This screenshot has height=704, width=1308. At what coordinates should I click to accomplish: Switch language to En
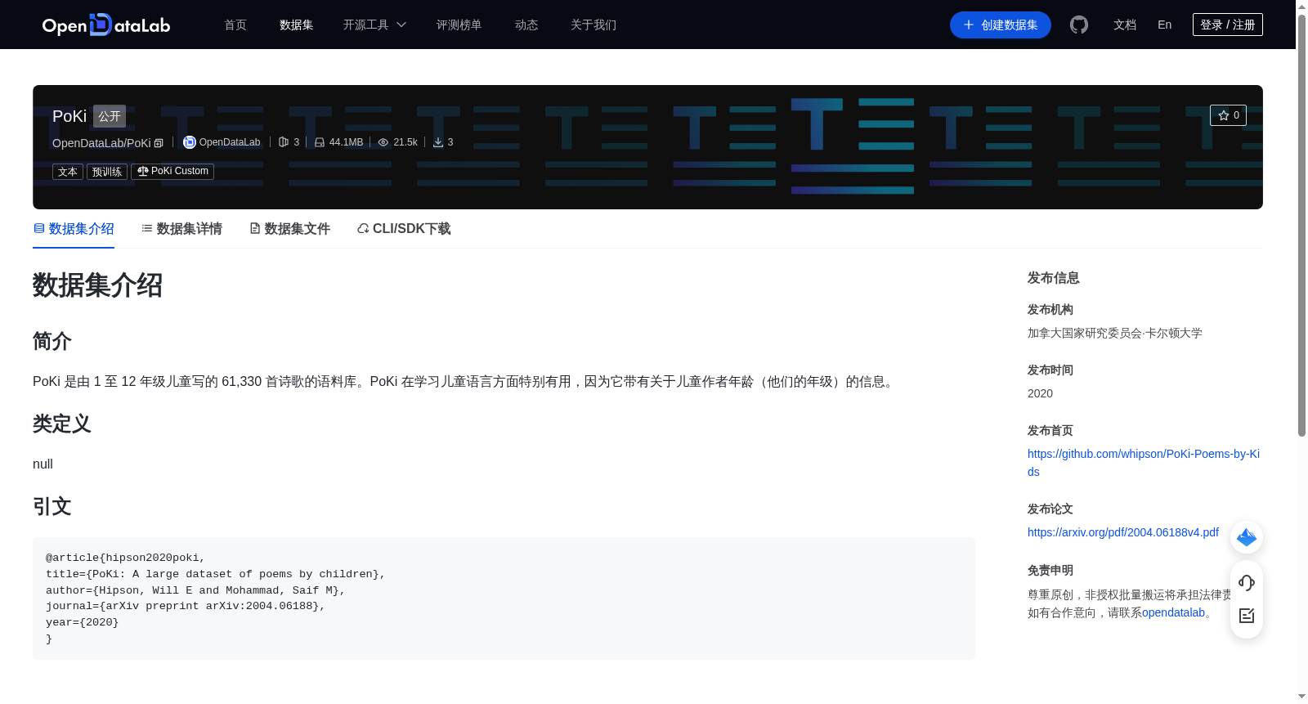(1165, 25)
